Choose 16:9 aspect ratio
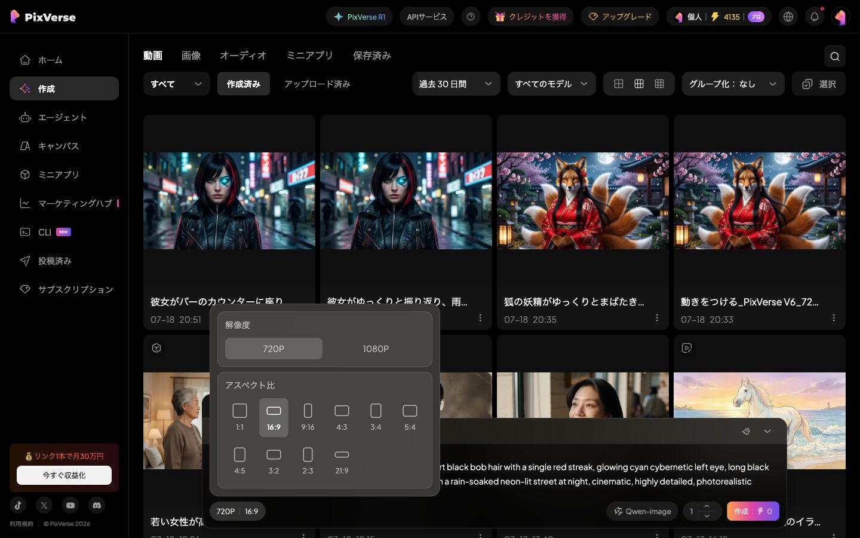Image resolution: width=860 pixels, height=538 pixels. click(x=274, y=417)
